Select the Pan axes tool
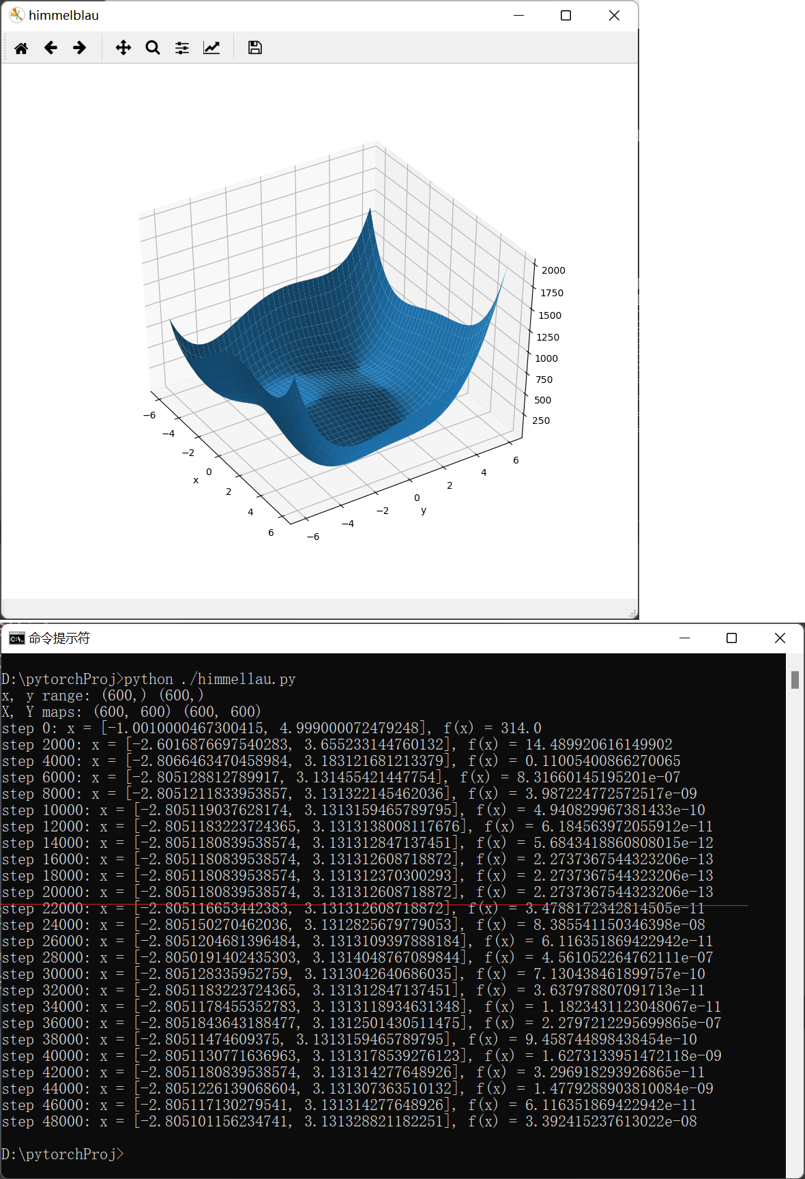This screenshot has height=1179, width=805. (123, 48)
